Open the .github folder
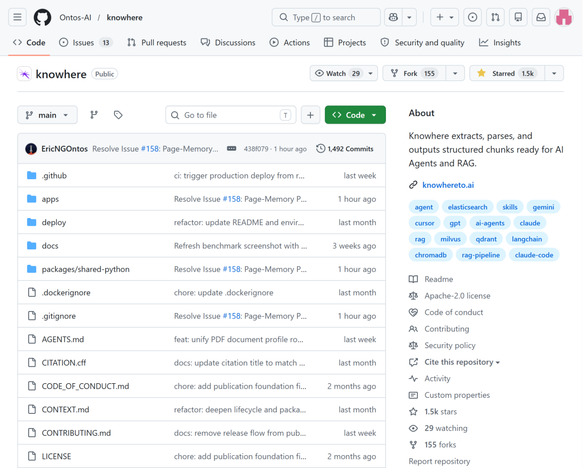Viewport: 583px width, 468px height. pyautogui.click(x=55, y=175)
